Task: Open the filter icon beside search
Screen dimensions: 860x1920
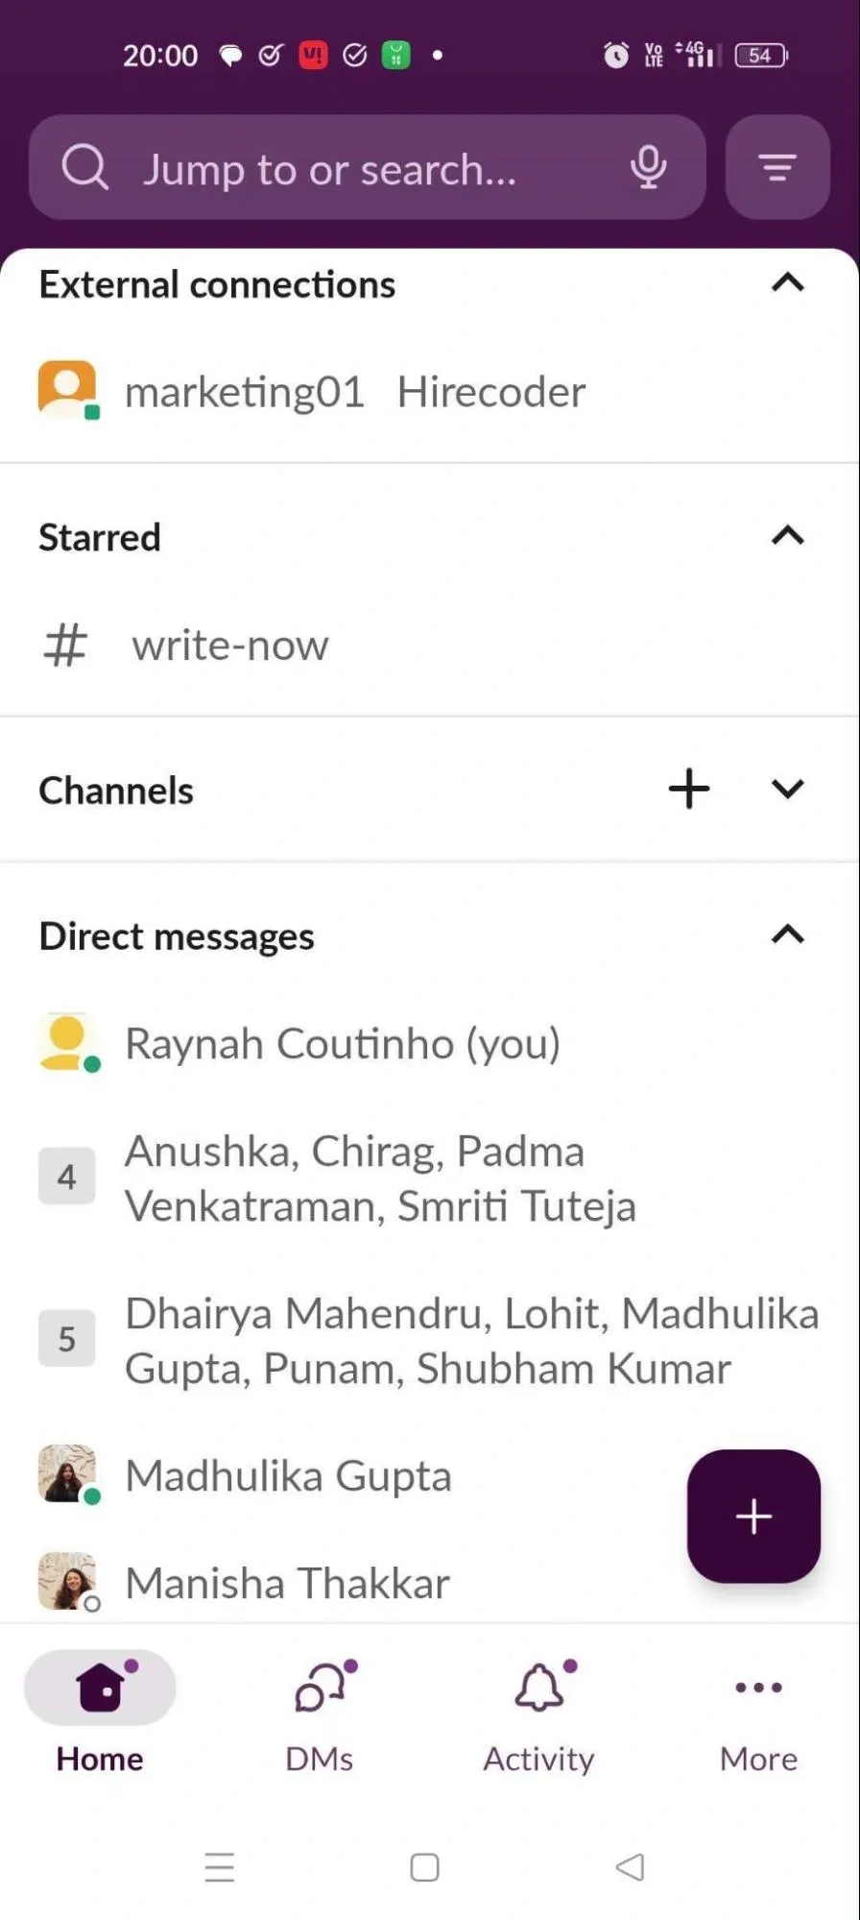Action: 776,168
